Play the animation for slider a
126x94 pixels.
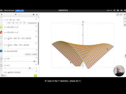[x=1, y=59]
